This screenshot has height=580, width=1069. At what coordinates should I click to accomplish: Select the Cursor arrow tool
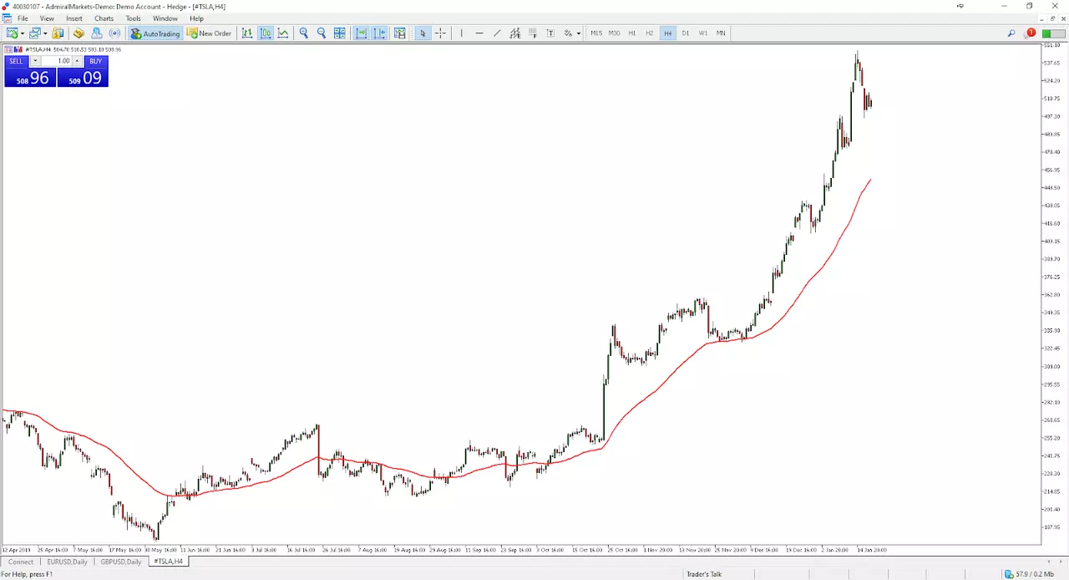423,33
